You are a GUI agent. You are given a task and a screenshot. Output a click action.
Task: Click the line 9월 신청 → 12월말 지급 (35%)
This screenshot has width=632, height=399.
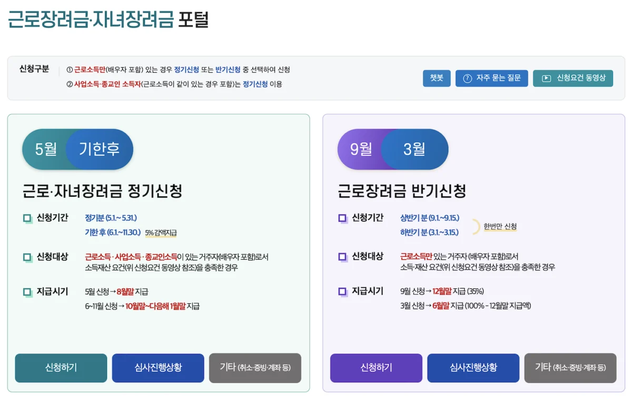click(442, 291)
